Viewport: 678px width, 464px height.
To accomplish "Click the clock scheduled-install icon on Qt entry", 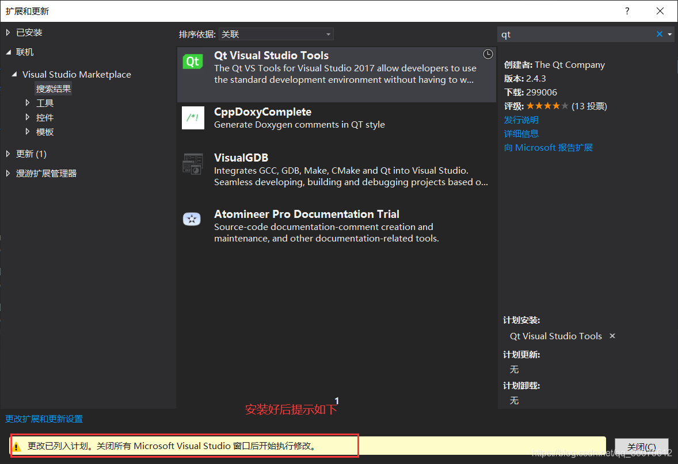I will pyautogui.click(x=487, y=54).
